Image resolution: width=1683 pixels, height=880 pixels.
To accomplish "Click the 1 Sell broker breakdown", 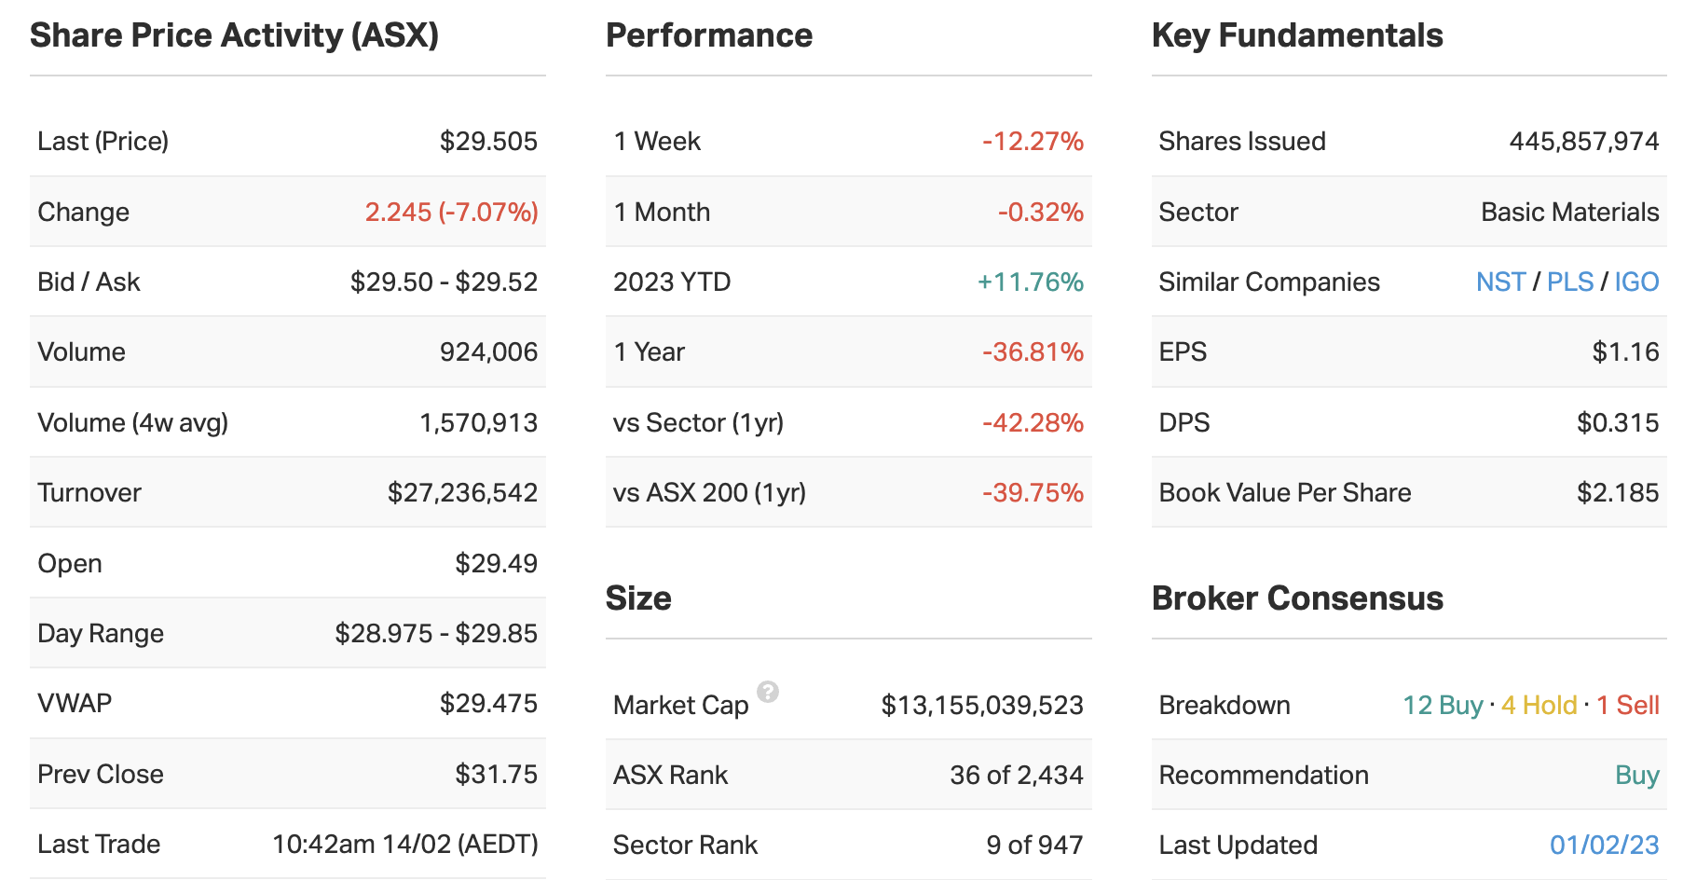I will [x=1627, y=705].
